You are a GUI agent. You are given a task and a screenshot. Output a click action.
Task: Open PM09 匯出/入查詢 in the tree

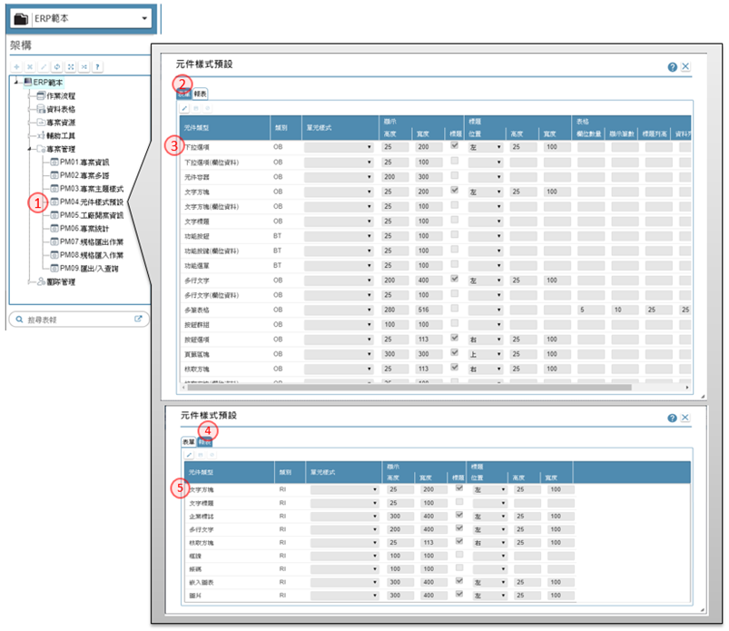pyautogui.click(x=89, y=269)
